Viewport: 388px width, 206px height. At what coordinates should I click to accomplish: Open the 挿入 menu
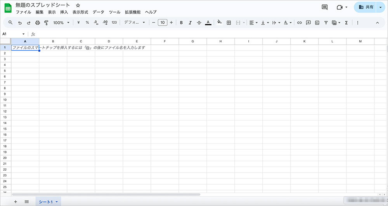64,12
